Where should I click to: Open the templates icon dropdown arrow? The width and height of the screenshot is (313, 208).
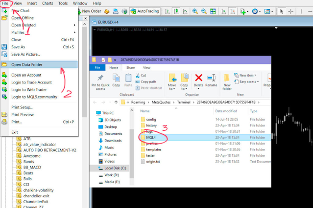coord(272,12)
